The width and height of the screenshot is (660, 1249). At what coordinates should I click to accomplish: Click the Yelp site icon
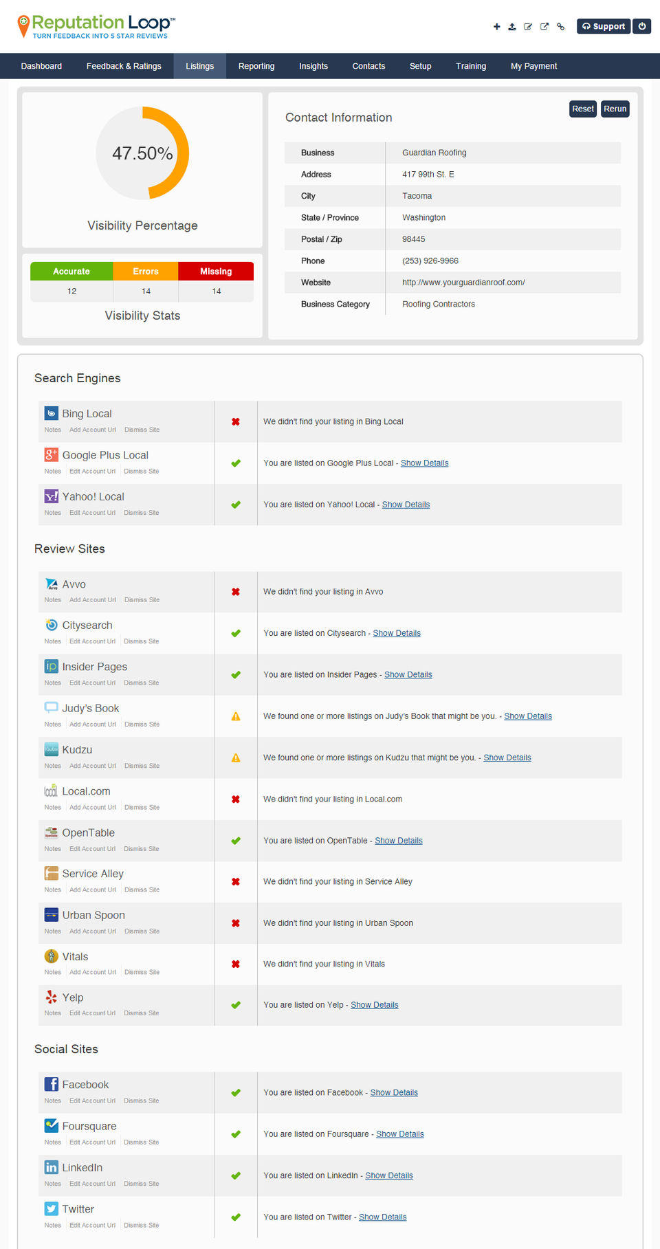[52, 997]
